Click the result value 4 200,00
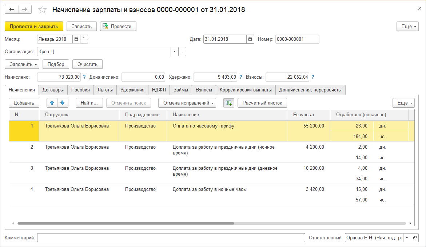The height and width of the screenshot is (247, 426). (315, 147)
